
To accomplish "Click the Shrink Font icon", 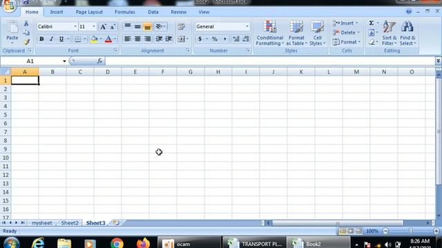I will (x=113, y=27).
